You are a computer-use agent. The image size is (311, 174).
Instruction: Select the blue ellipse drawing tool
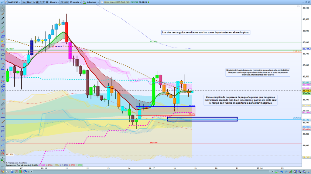3,37
